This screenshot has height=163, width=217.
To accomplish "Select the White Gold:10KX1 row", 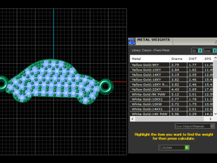I will click(171, 99).
